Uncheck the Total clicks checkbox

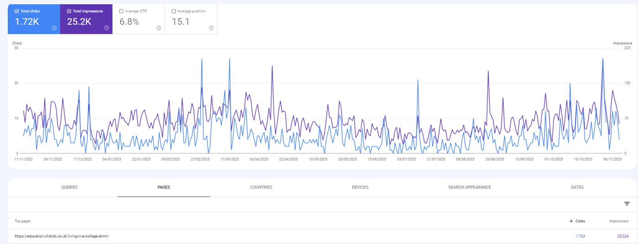[x=17, y=11]
